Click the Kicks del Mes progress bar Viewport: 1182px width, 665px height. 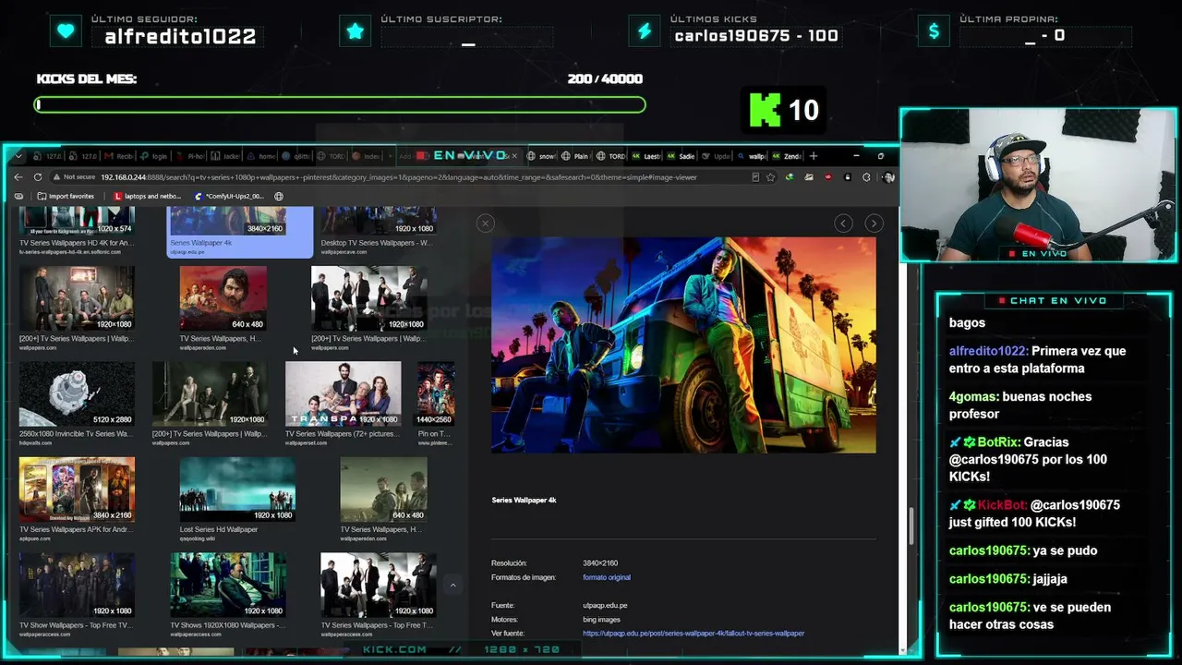[340, 105]
